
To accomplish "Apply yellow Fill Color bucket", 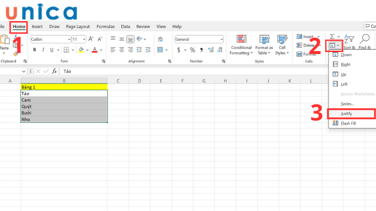I will pos(81,50).
